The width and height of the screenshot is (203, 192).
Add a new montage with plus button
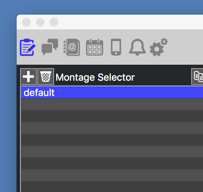coord(28,77)
